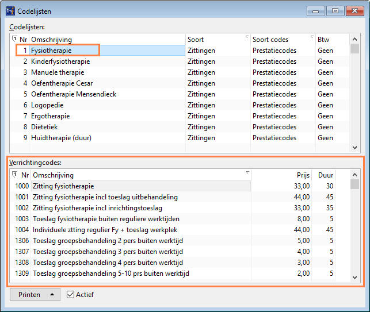Click the Codelijsten app icon in title bar

coord(10,10)
